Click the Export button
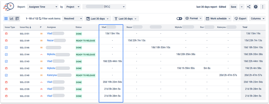The width and height of the screenshot is (269, 104). point(240,18)
